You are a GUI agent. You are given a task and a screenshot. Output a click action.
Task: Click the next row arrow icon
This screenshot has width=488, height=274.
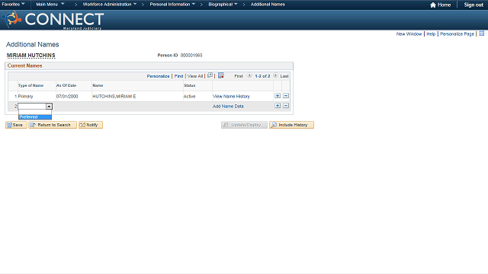point(275,75)
